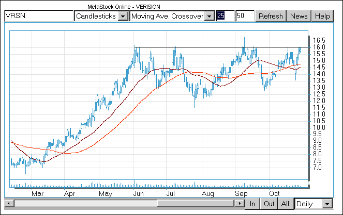
Task: Click the Oct label on the time axis
Action: tap(274, 194)
